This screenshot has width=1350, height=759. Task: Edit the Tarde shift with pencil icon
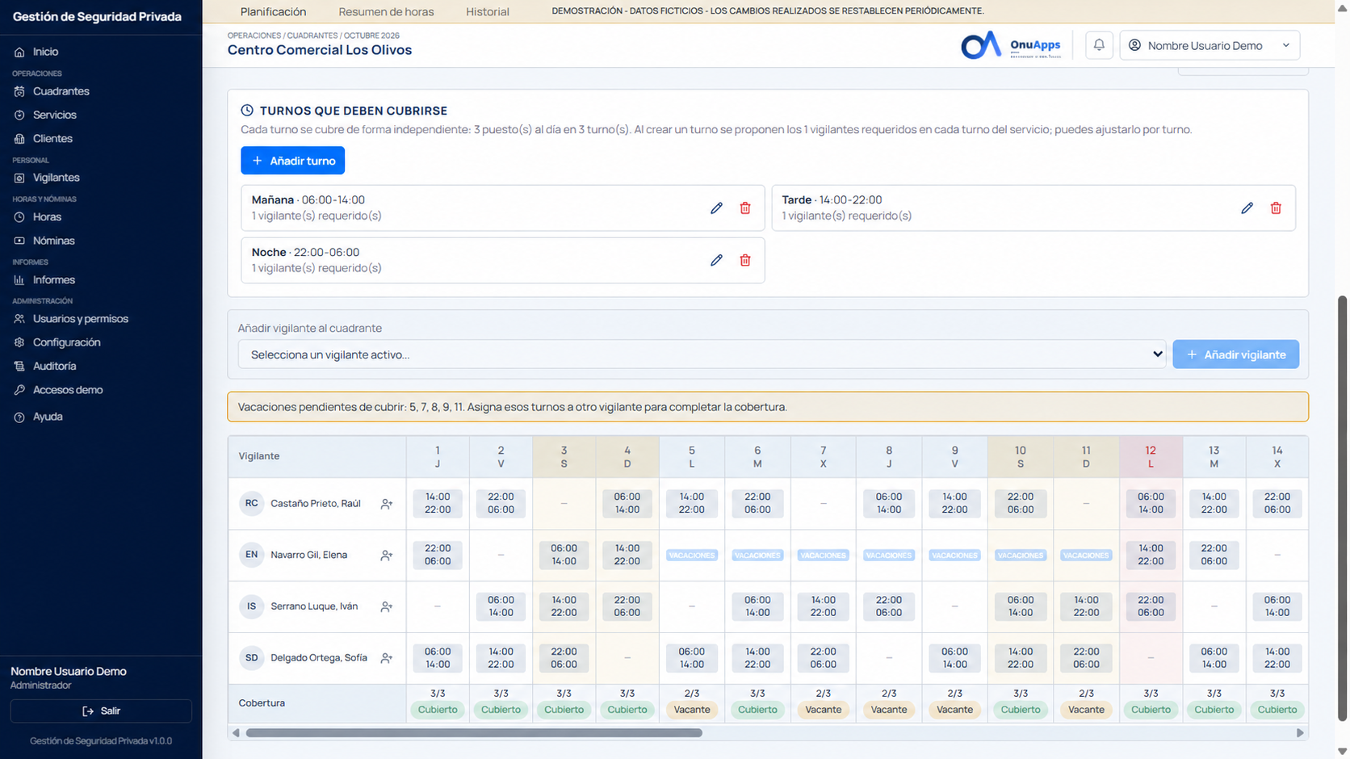(x=1247, y=208)
